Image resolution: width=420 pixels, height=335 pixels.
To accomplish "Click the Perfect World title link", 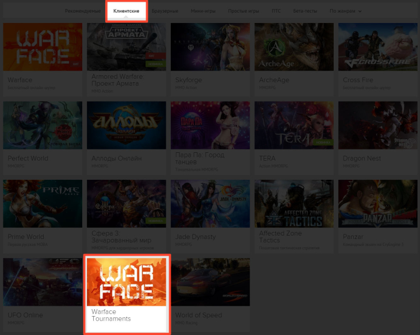I will [28, 159].
